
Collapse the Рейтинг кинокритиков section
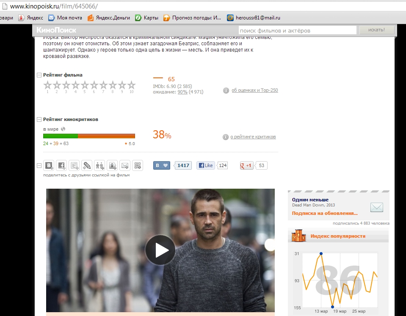click(x=39, y=120)
